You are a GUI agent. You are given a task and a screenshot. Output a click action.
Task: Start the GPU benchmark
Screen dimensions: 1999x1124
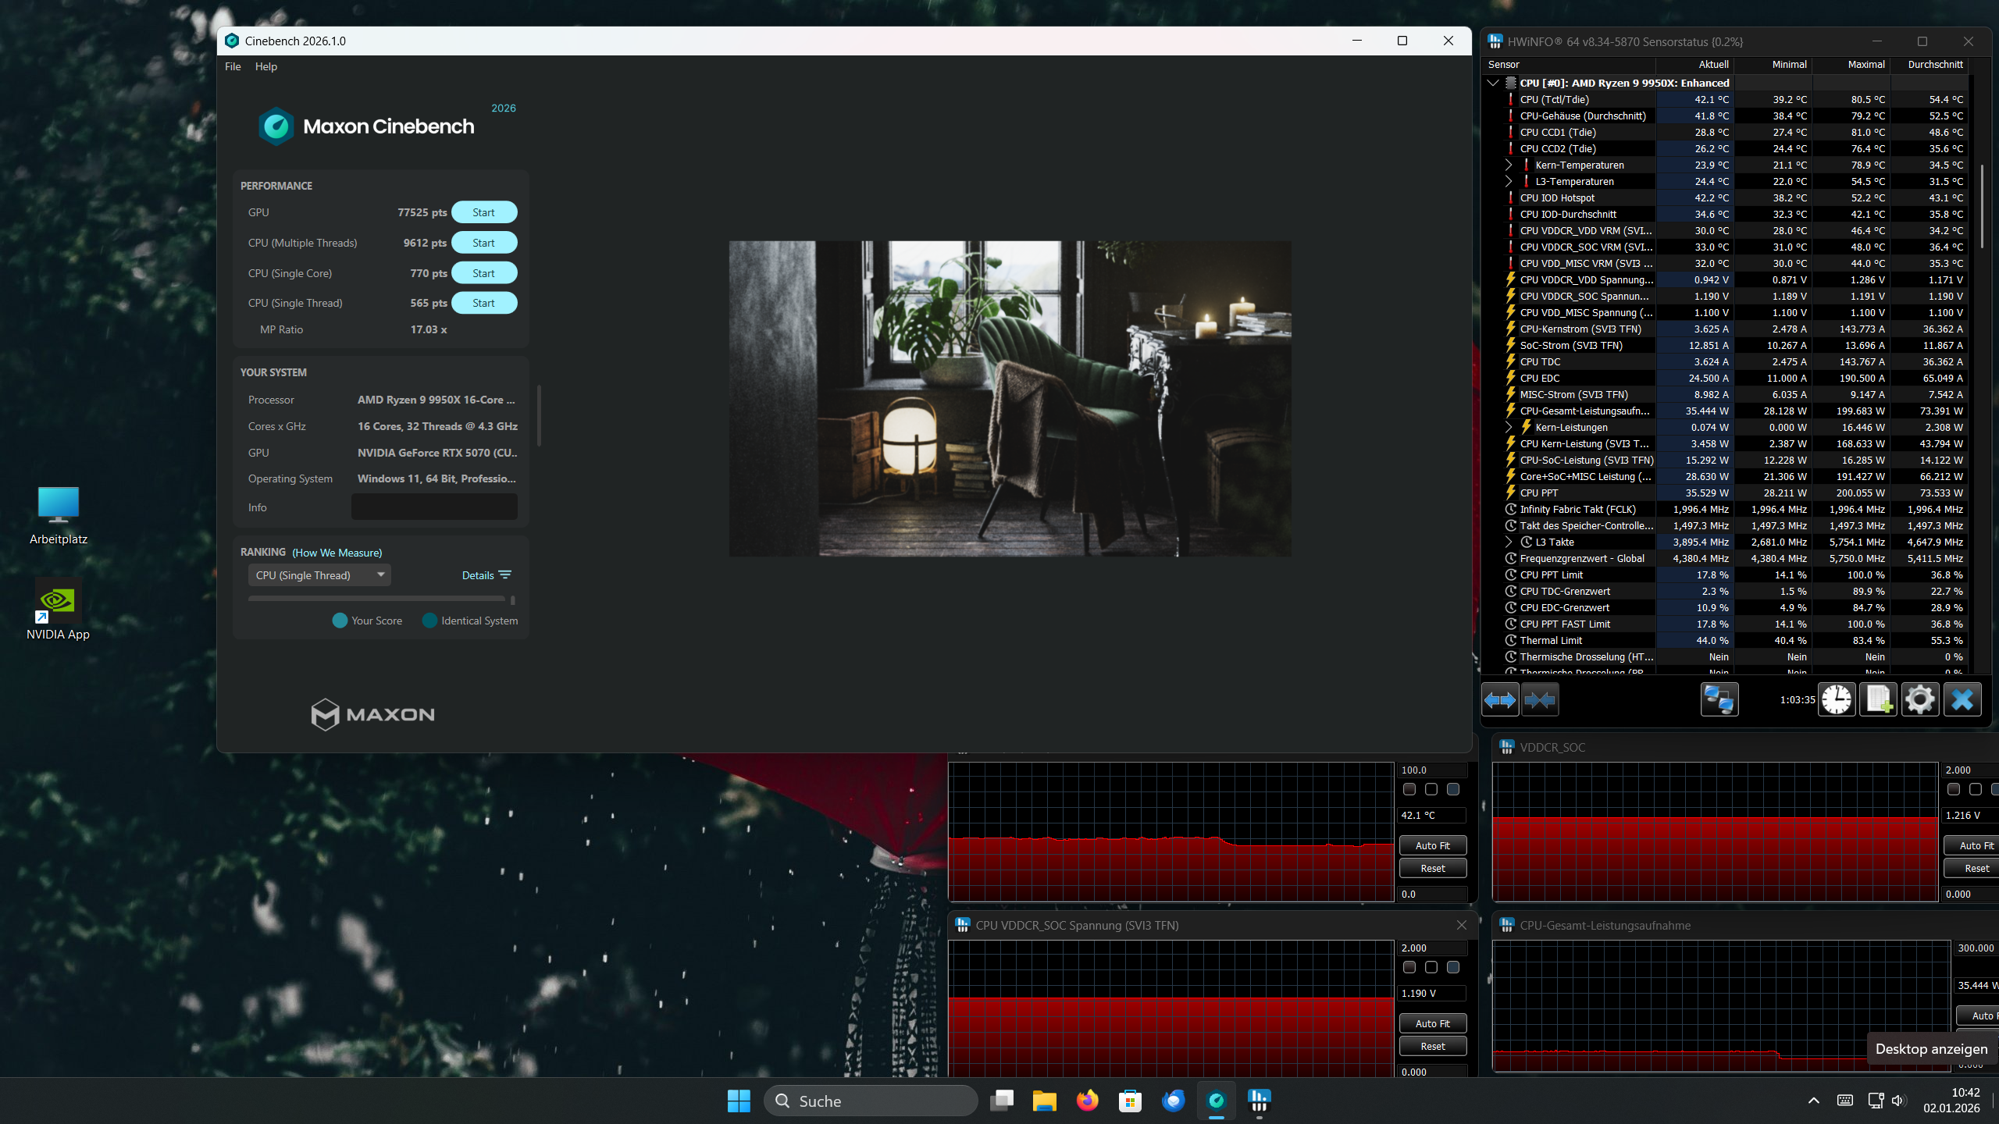click(x=483, y=212)
